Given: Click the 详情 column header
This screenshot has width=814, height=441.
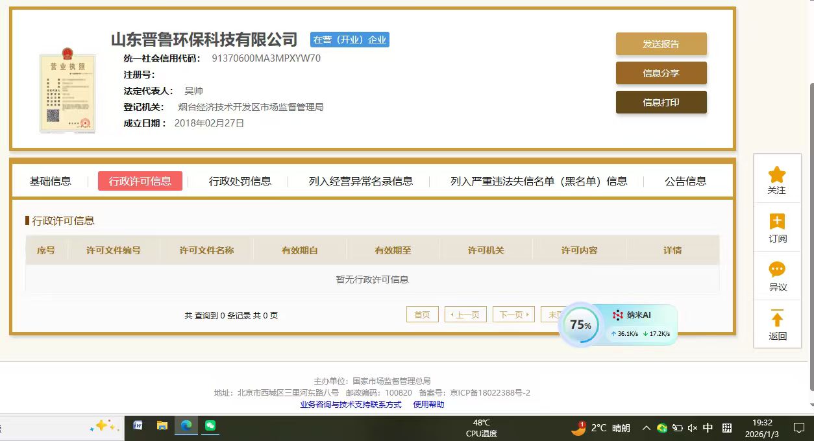Looking at the screenshot, I should pos(672,250).
